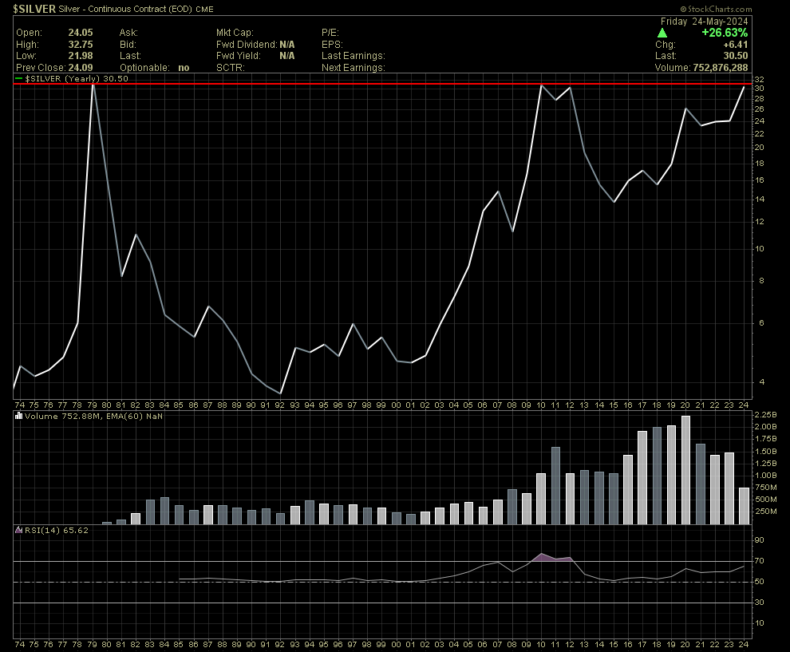790x652 pixels.
Task: Click the +26.63% percent change value
Action: [x=724, y=33]
